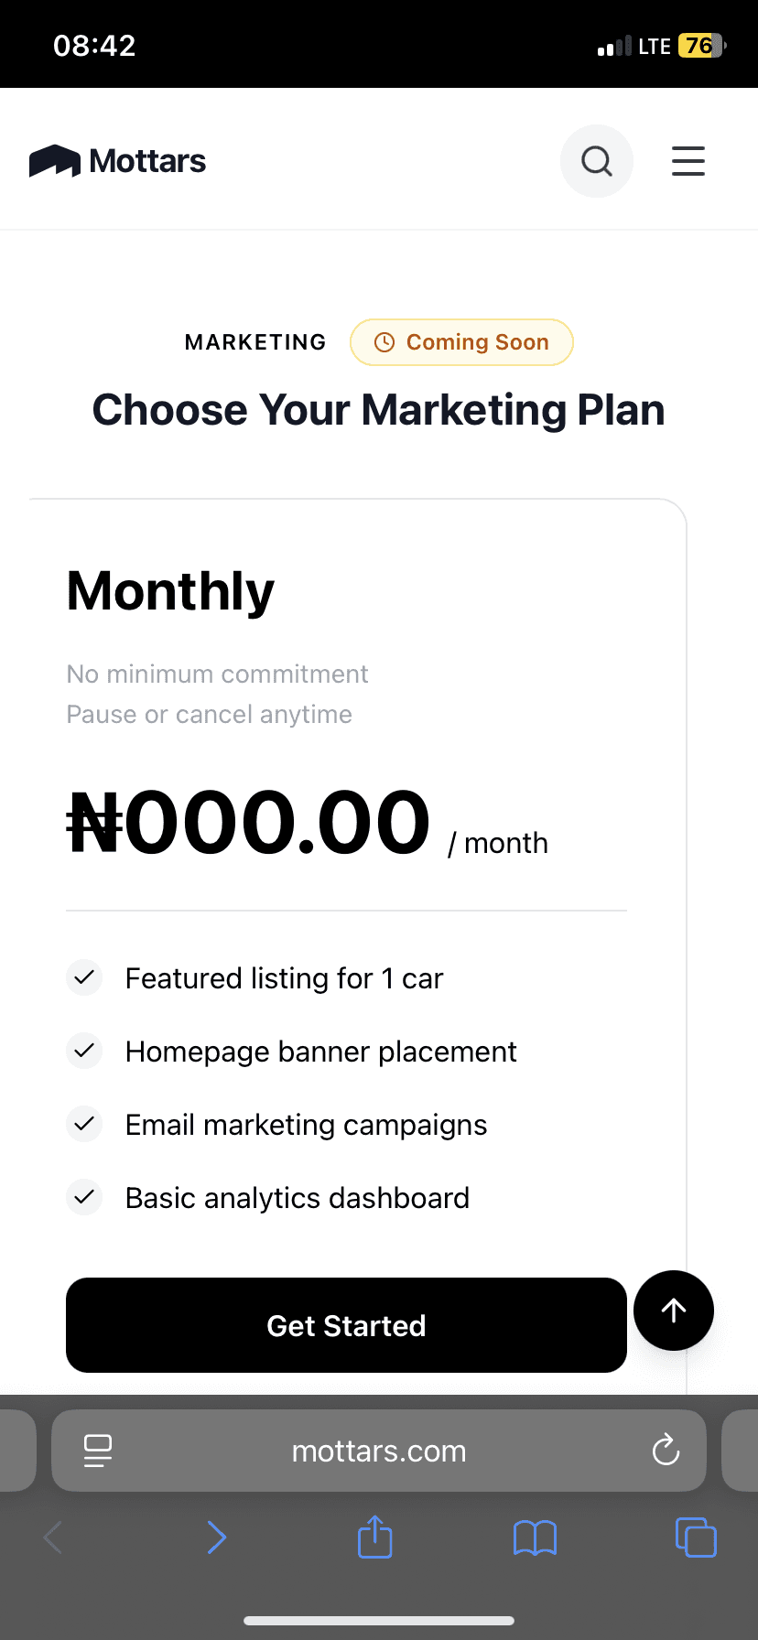Tap the Safari page format icon
The width and height of the screenshot is (758, 1640).
click(x=98, y=1451)
